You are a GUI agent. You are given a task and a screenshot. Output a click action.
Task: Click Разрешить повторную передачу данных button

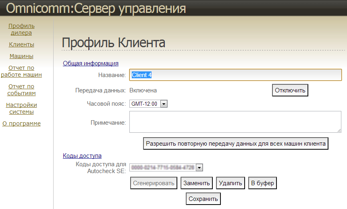[x=236, y=143]
